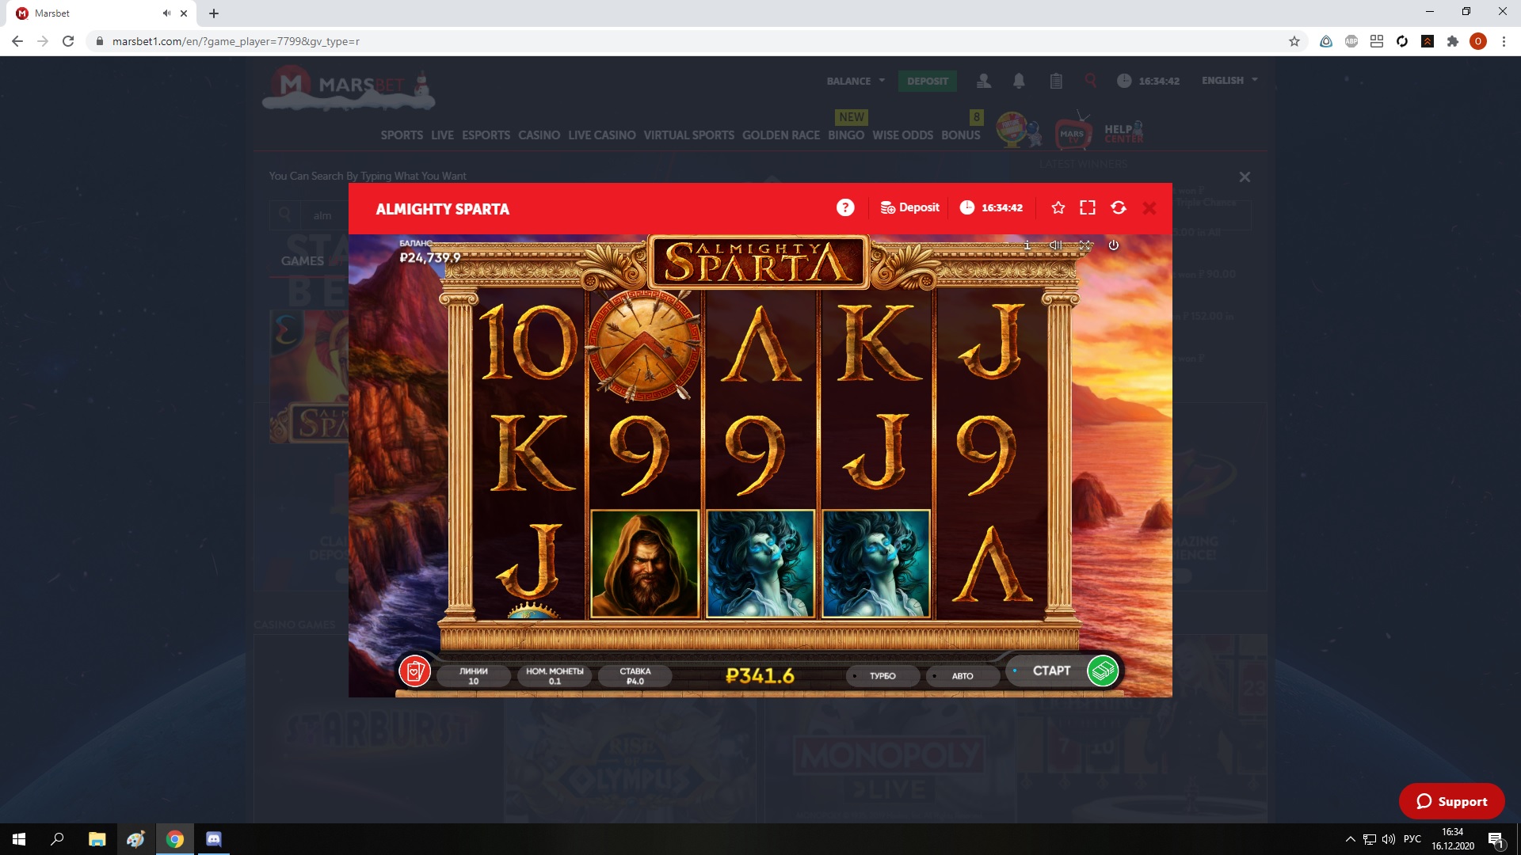This screenshot has height=855, width=1521.
Task: Open a new browser tab
Action: coord(214,13)
